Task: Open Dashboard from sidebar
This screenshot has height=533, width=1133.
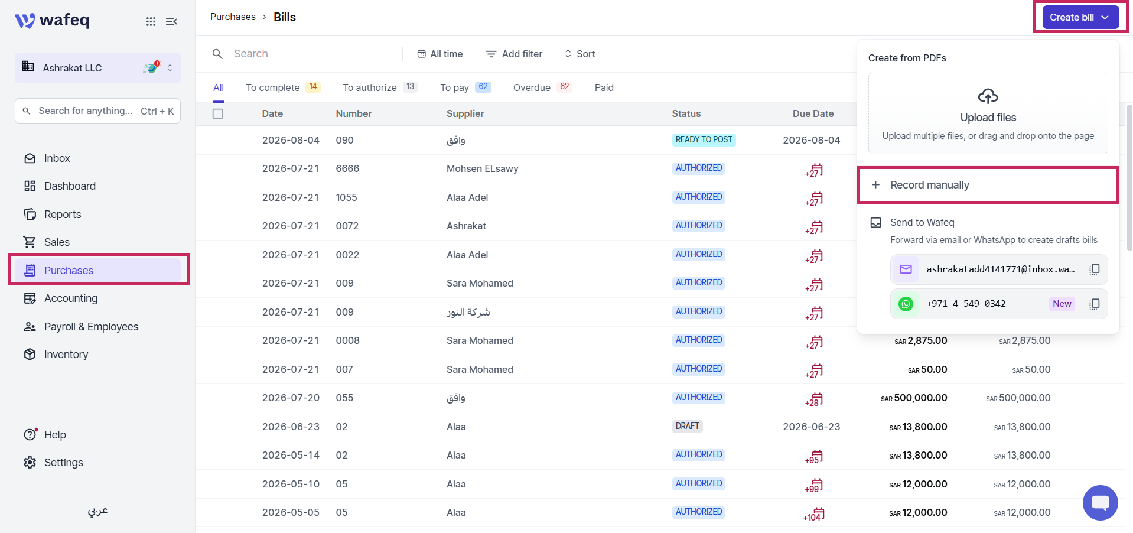Action: pos(70,186)
